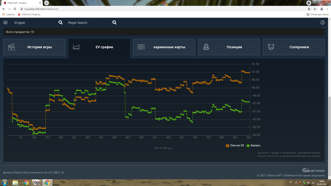
Task: Click the RU language indicator in the tray
Action: coord(291,182)
